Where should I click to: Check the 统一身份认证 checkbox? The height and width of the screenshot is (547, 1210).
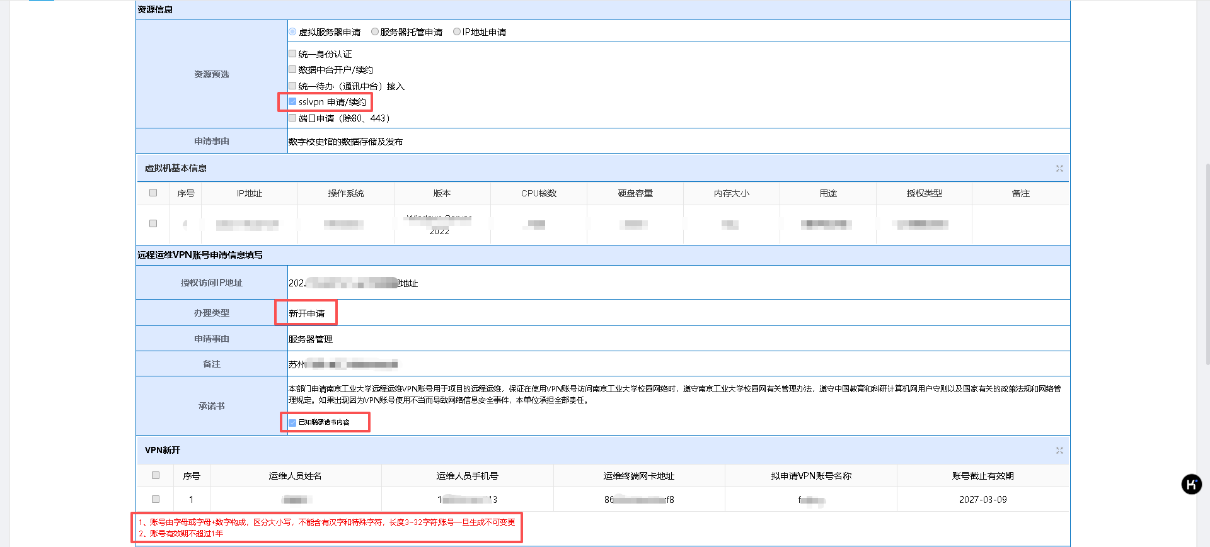[292, 54]
